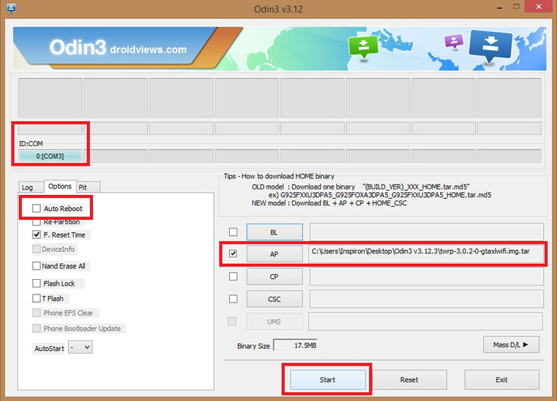The image size is (557, 401).
Task: Click the 'Tips - How to download HOME binary' text
Action: click(x=279, y=176)
